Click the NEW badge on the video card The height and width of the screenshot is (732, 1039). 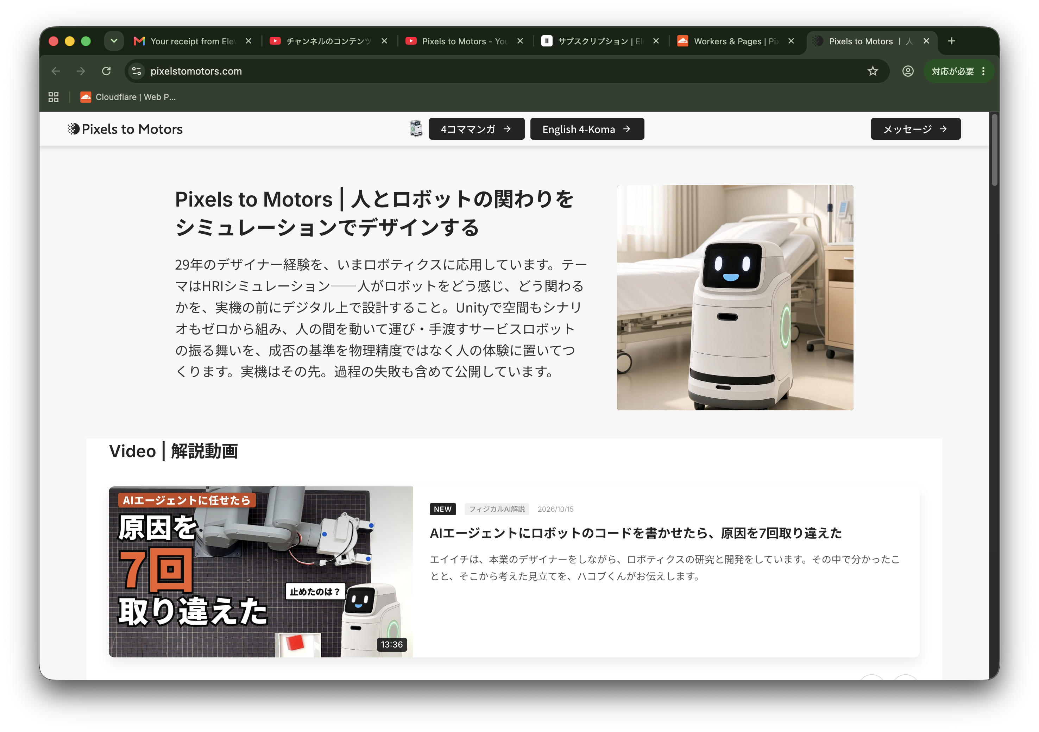(442, 509)
